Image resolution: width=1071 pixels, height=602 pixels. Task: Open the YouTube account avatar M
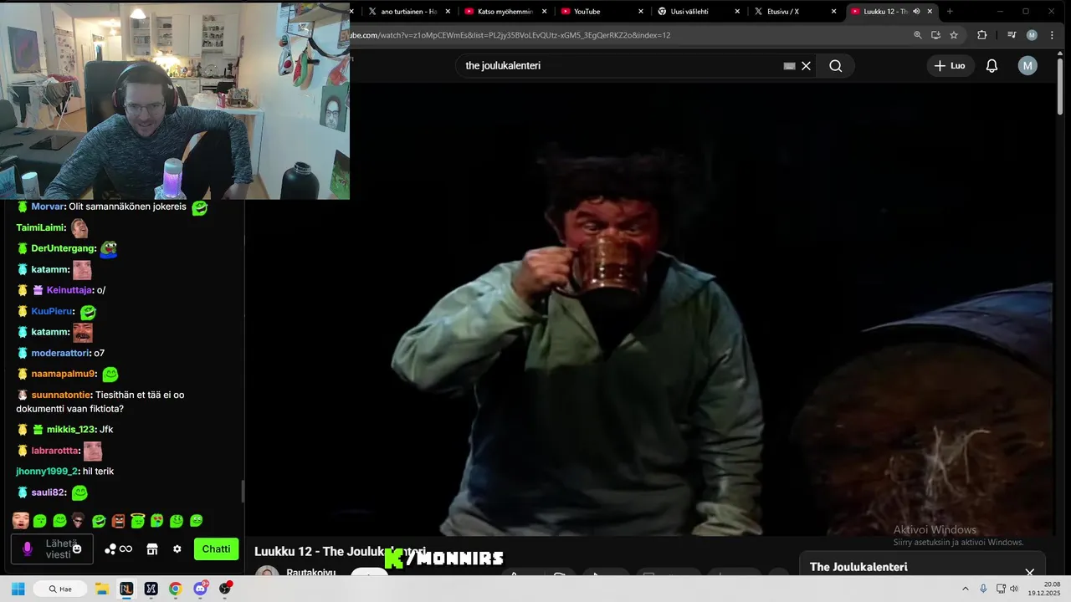1027,66
